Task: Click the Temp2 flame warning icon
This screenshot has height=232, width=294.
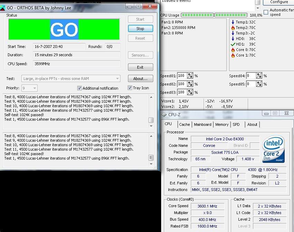Action: pyautogui.click(x=233, y=28)
